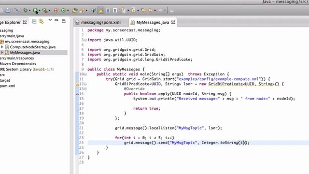Screen dimensions: 309x174
Task: Open the dropdown beside Open Task icon
Action: pyautogui.click(x=86, y=11)
